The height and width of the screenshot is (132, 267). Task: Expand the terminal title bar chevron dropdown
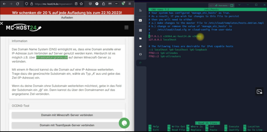239,5
